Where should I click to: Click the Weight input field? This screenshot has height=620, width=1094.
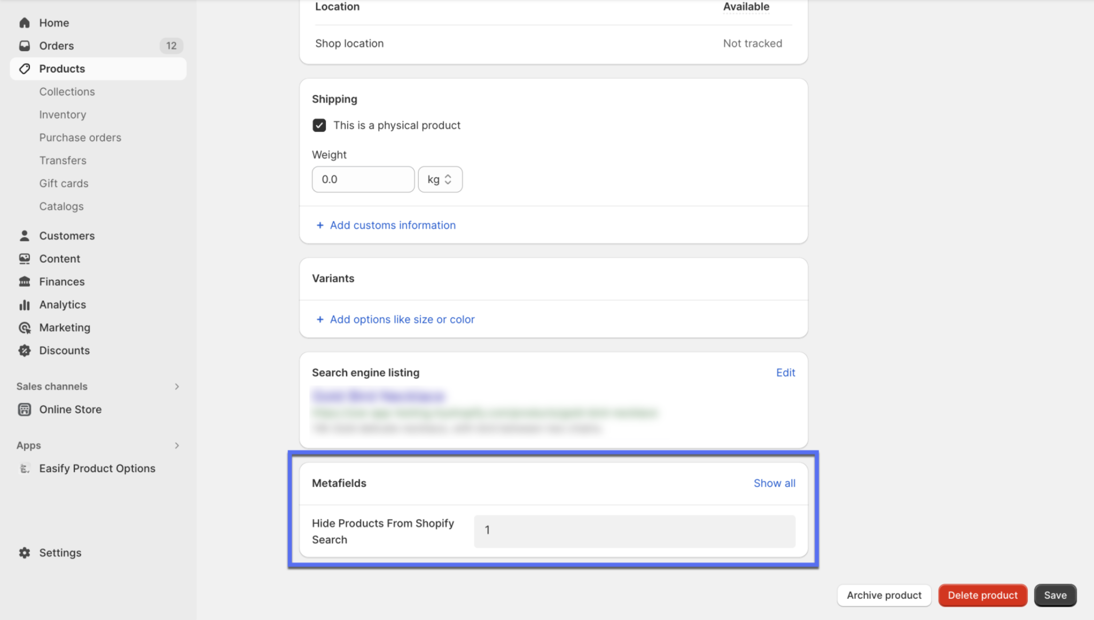363,179
